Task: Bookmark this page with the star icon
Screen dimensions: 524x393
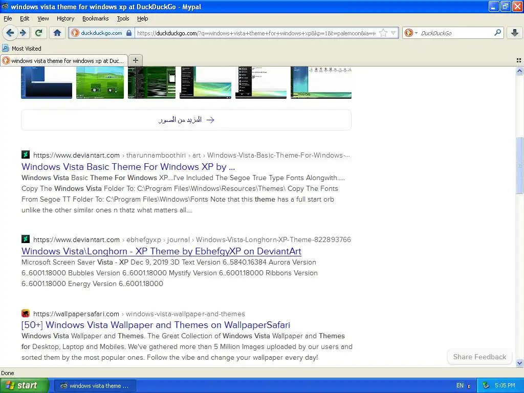Action: 384,33
